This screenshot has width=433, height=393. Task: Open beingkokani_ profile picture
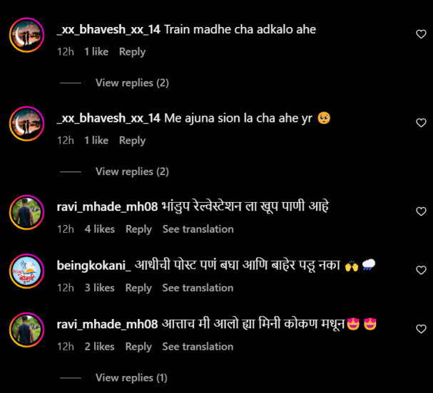click(27, 271)
